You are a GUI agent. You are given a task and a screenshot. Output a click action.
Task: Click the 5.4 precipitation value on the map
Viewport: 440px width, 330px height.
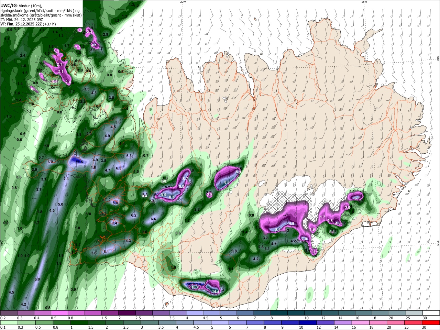[x=66, y=178]
